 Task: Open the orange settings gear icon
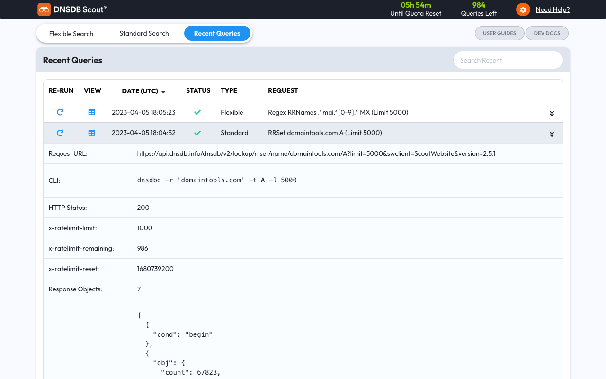tap(523, 9)
